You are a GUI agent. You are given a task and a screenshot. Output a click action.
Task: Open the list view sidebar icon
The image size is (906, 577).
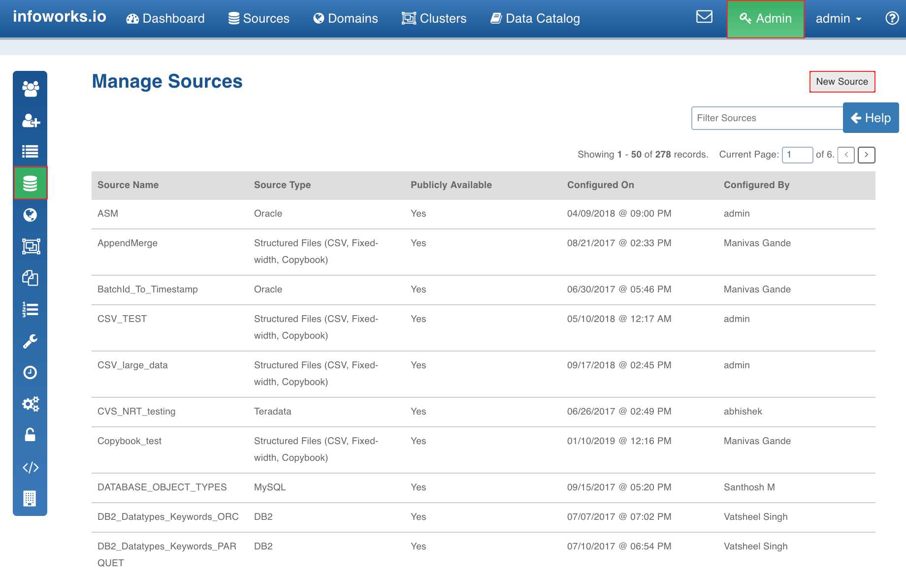pyautogui.click(x=30, y=152)
